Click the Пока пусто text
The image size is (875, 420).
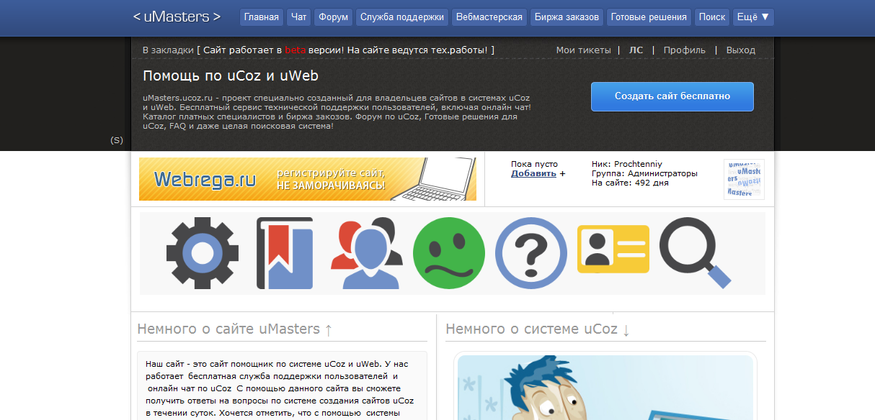pyautogui.click(x=535, y=164)
